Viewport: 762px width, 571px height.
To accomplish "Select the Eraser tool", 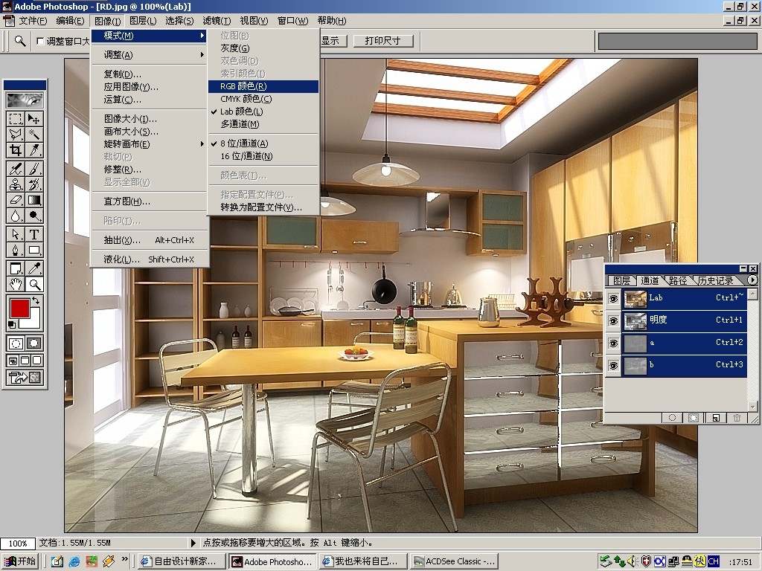I will (16, 200).
